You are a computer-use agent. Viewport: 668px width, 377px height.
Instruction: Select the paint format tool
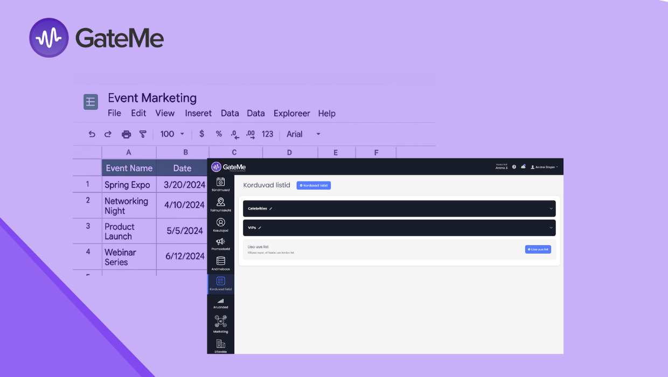pyautogui.click(x=143, y=134)
